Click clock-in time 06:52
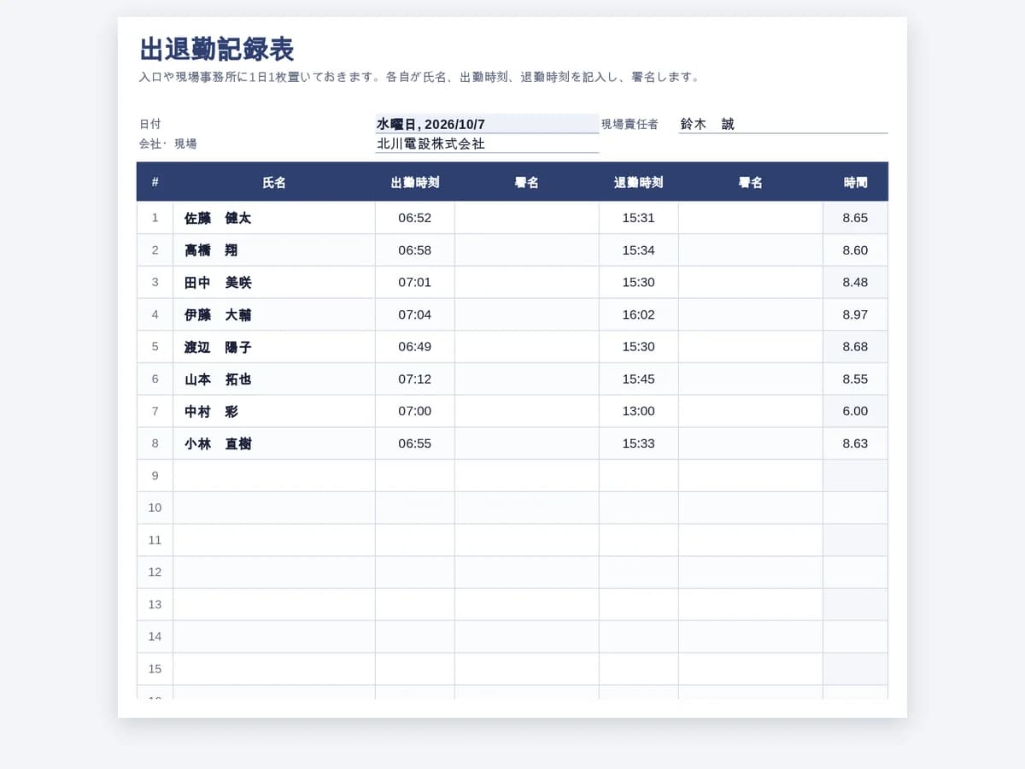Image resolution: width=1025 pixels, height=769 pixels. pos(415,218)
